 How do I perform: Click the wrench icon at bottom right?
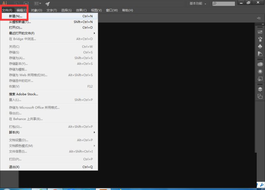tap(262, 185)
